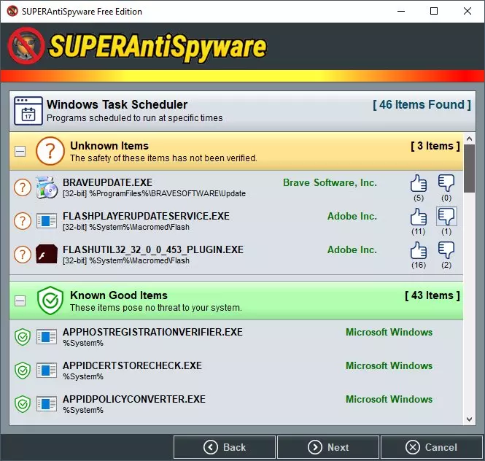
Task: Give thumbs up to FLASHPLAYERUPDATESERVICE.EXE
Action: [419, 217]
